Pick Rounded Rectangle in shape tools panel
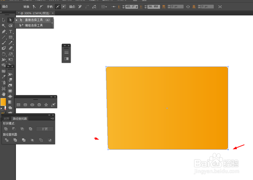Viewport: 253px width, 180px height. 25,105
